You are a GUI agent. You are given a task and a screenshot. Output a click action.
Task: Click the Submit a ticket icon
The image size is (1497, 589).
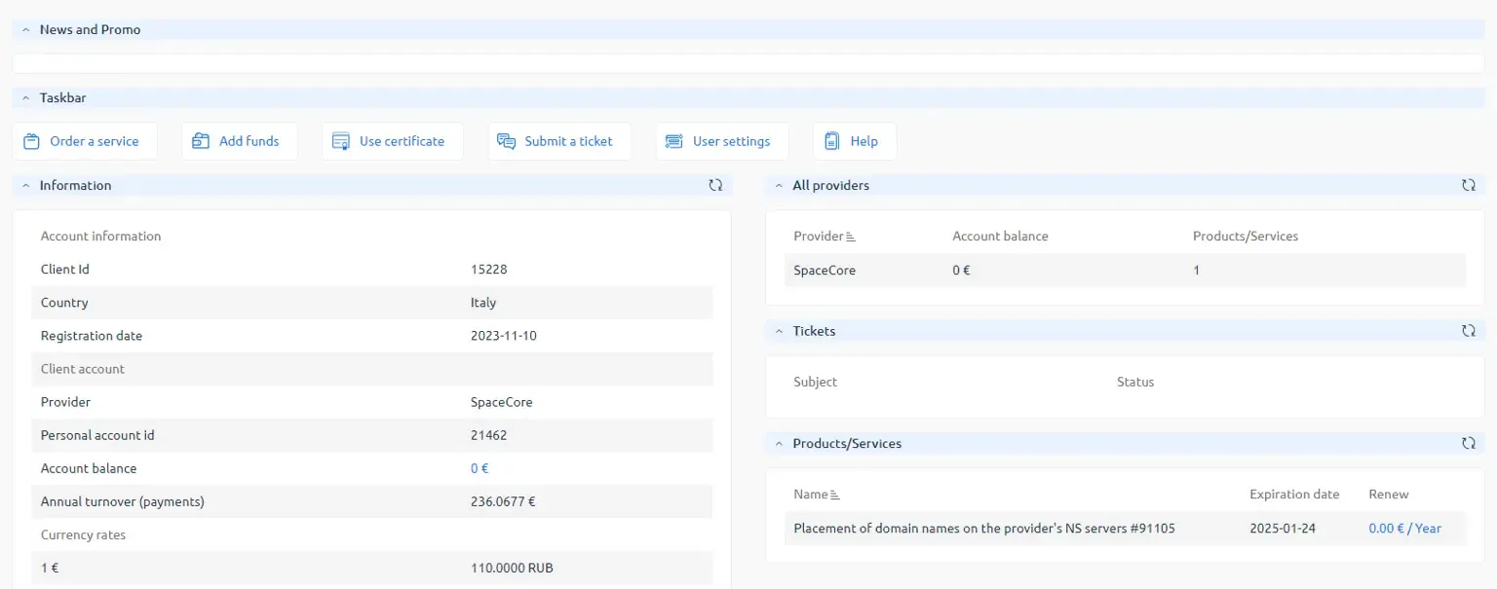[x=507, y=140]
